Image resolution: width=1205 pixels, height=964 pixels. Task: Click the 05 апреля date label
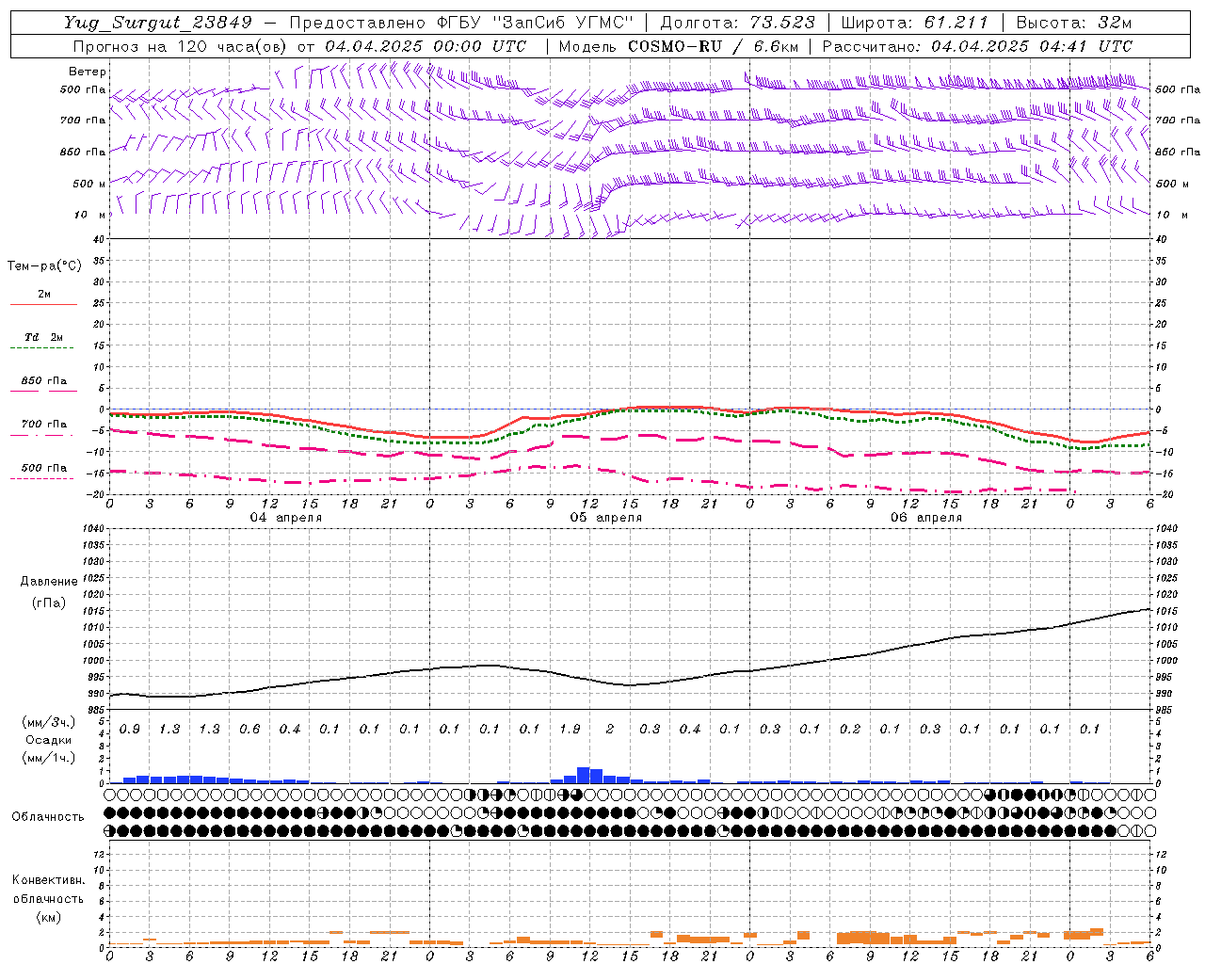(605, 517)
